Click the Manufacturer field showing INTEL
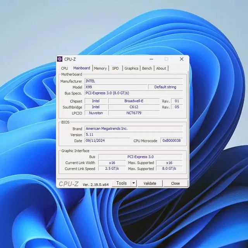The width and height of the screenshot is (248, 248). pos(133,81)
